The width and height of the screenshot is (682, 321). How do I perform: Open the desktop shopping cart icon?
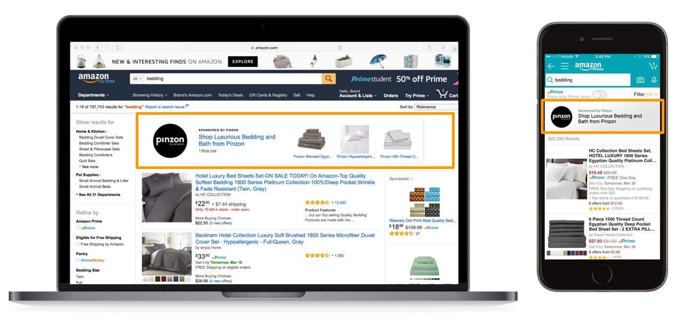pos(442,94)
